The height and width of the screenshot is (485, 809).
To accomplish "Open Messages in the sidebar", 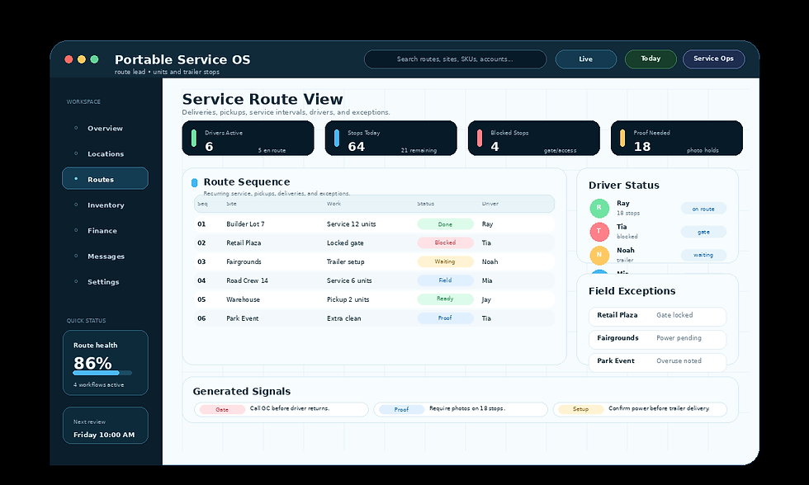I will pos(106,257).
